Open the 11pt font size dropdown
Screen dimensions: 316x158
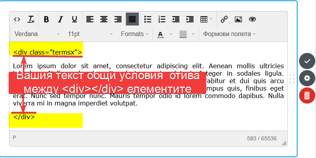(90, 34)
